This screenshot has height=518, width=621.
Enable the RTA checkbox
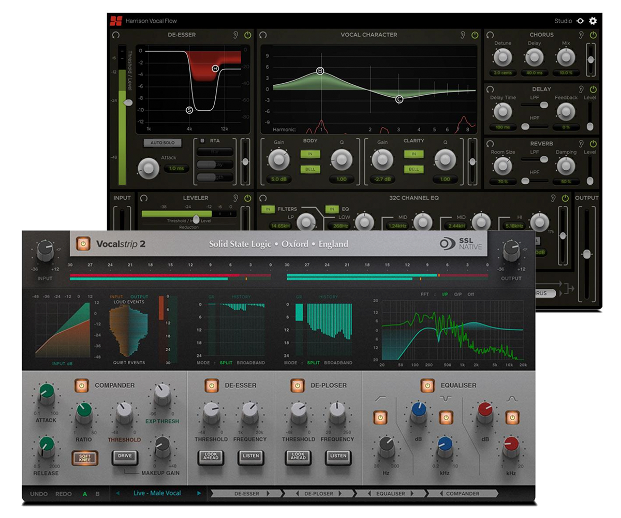tap(202, 141)
